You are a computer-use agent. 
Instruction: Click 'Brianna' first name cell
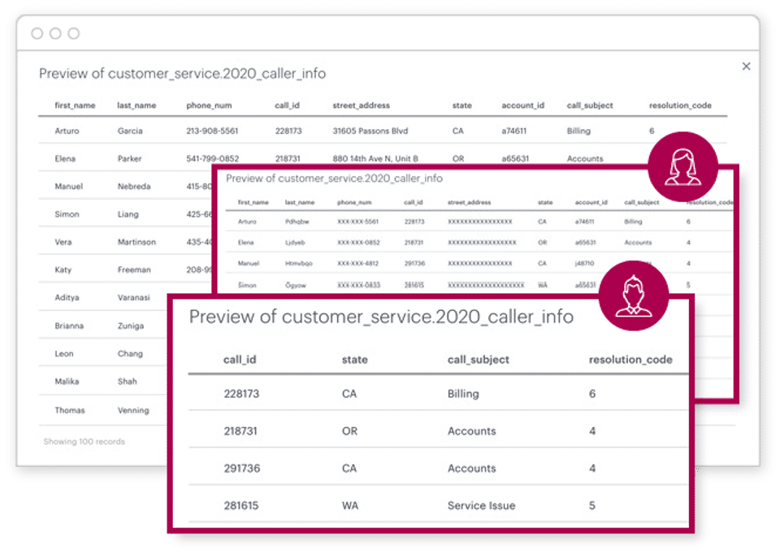coord(69,326)
